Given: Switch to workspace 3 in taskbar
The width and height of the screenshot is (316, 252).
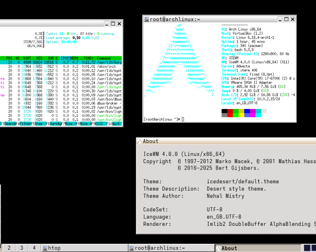Looking at the screenshot, I should [21, 248].
